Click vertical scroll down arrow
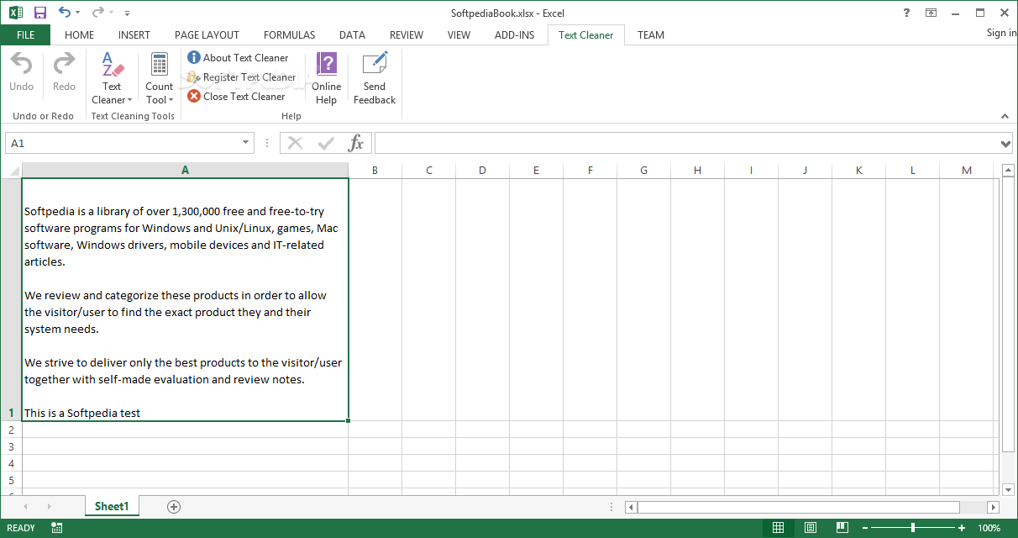1018x538 pixels. (x=1009, y=488)
